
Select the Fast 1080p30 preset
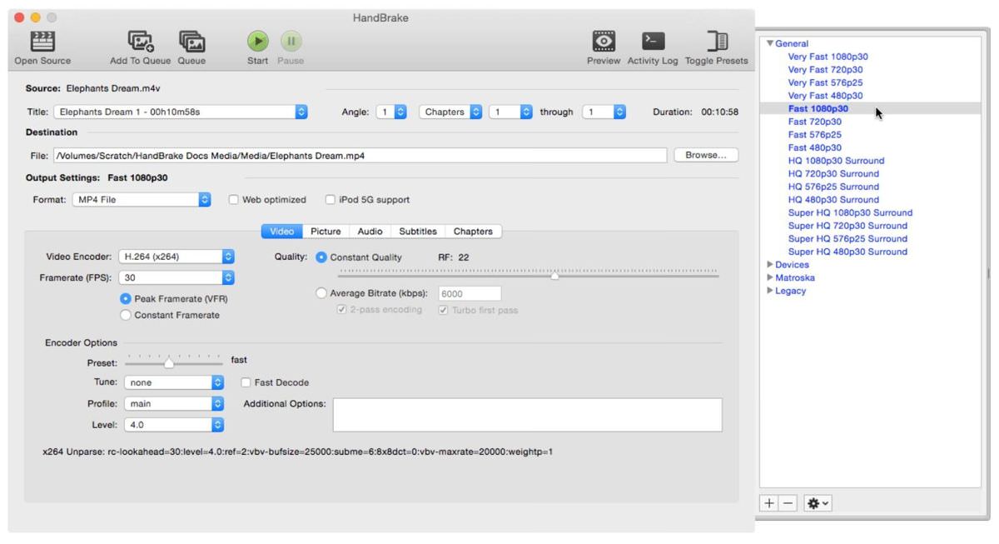click(818, 108)
